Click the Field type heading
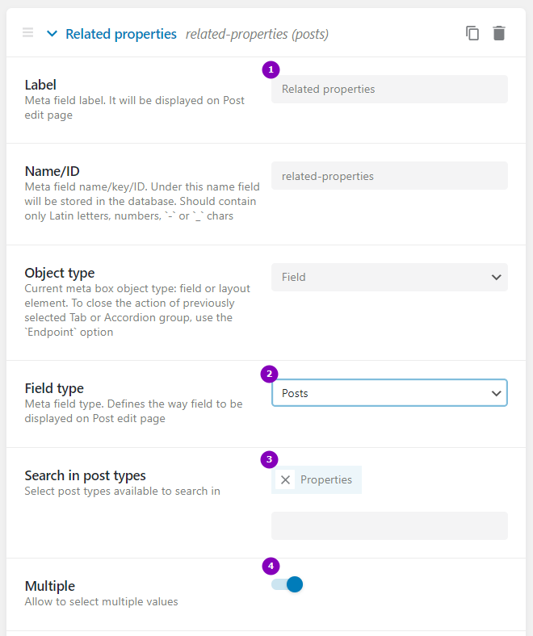Screen dimensions: 533x636 tap(54, 388)
